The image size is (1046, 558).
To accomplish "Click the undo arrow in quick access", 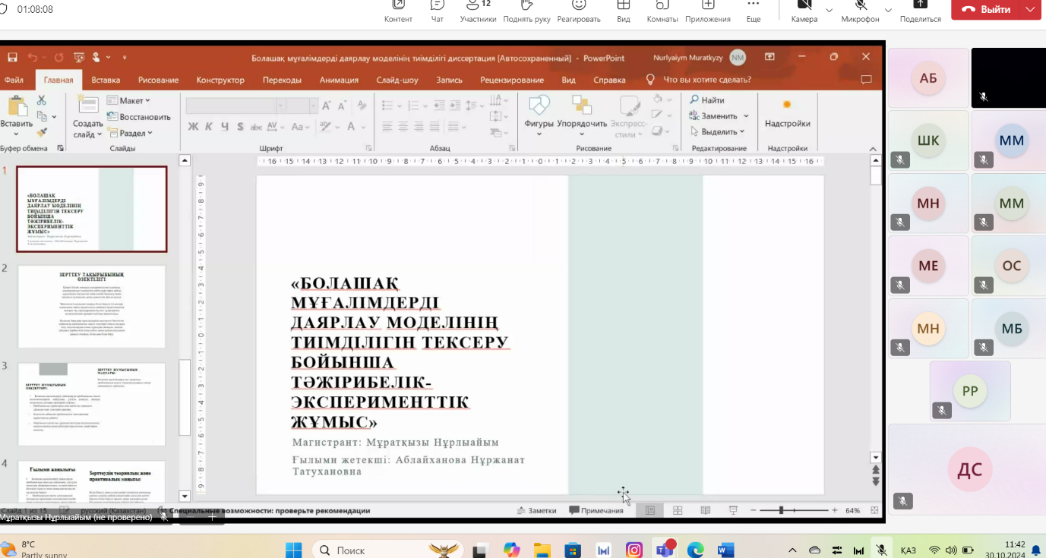I will 32,58.
